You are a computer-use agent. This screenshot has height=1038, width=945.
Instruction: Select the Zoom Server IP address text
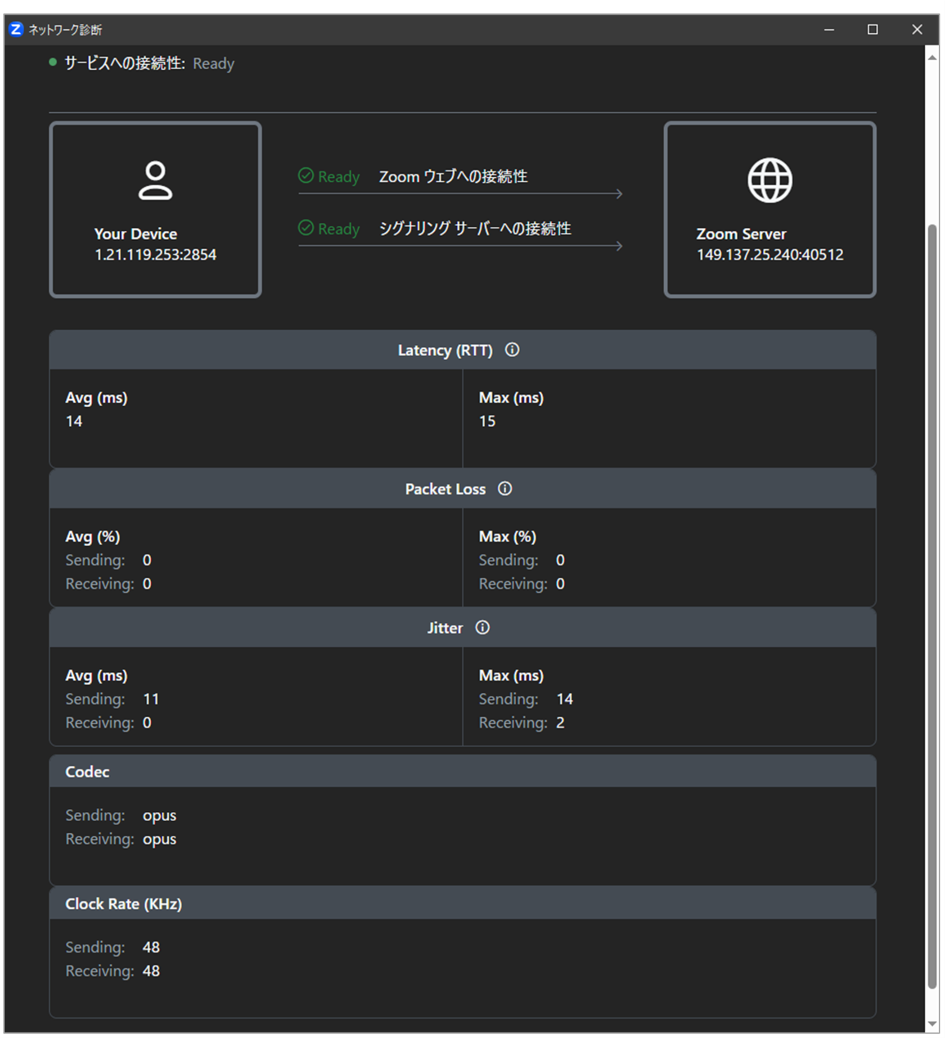click(x=770, y=255)
